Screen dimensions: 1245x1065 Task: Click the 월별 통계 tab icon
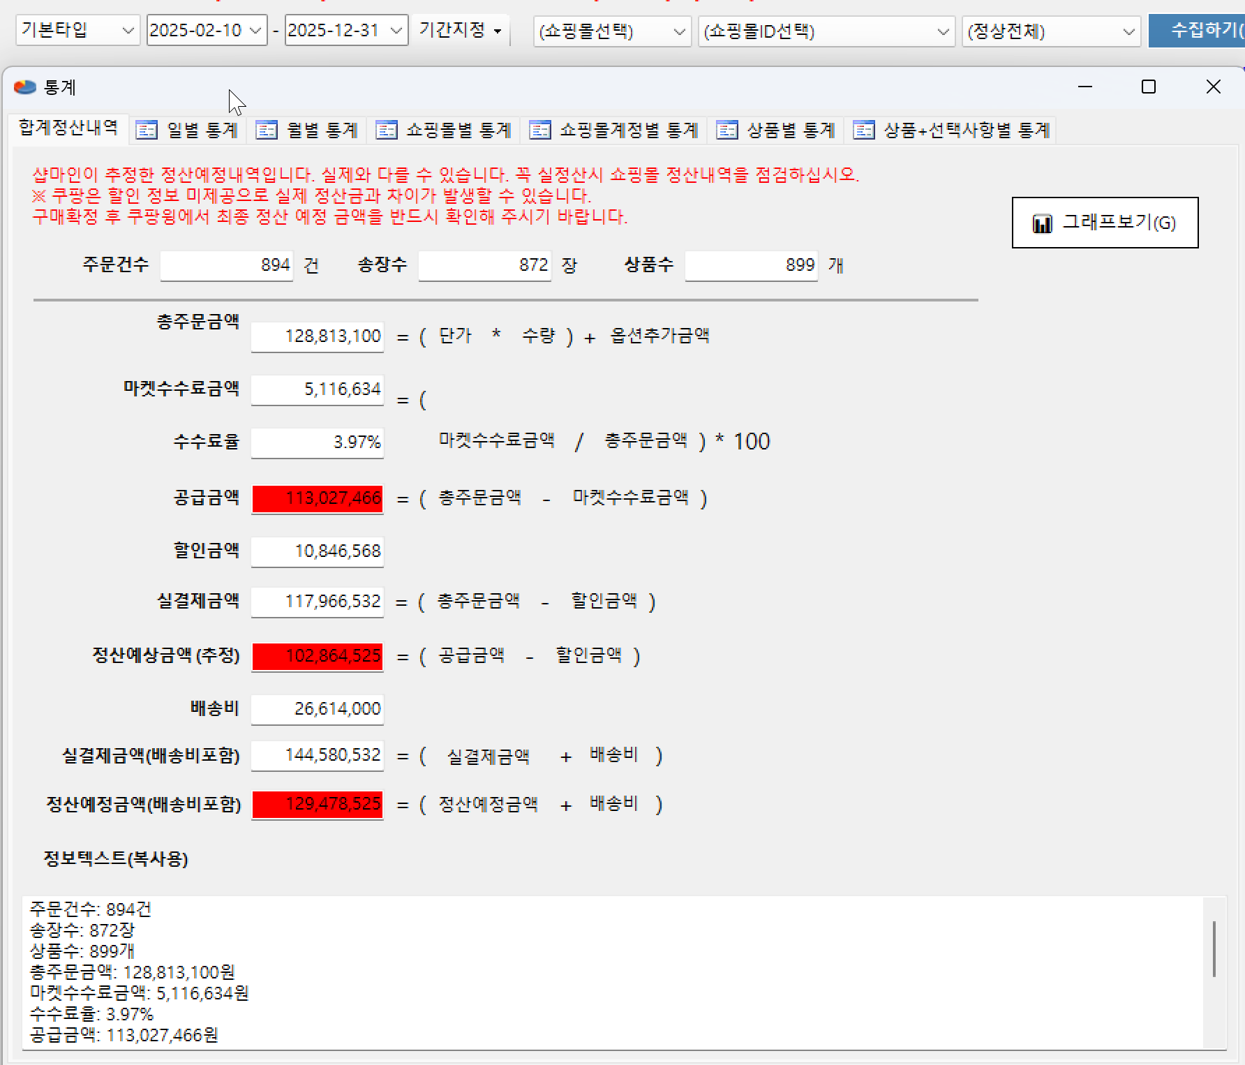(x=267, y=131)
